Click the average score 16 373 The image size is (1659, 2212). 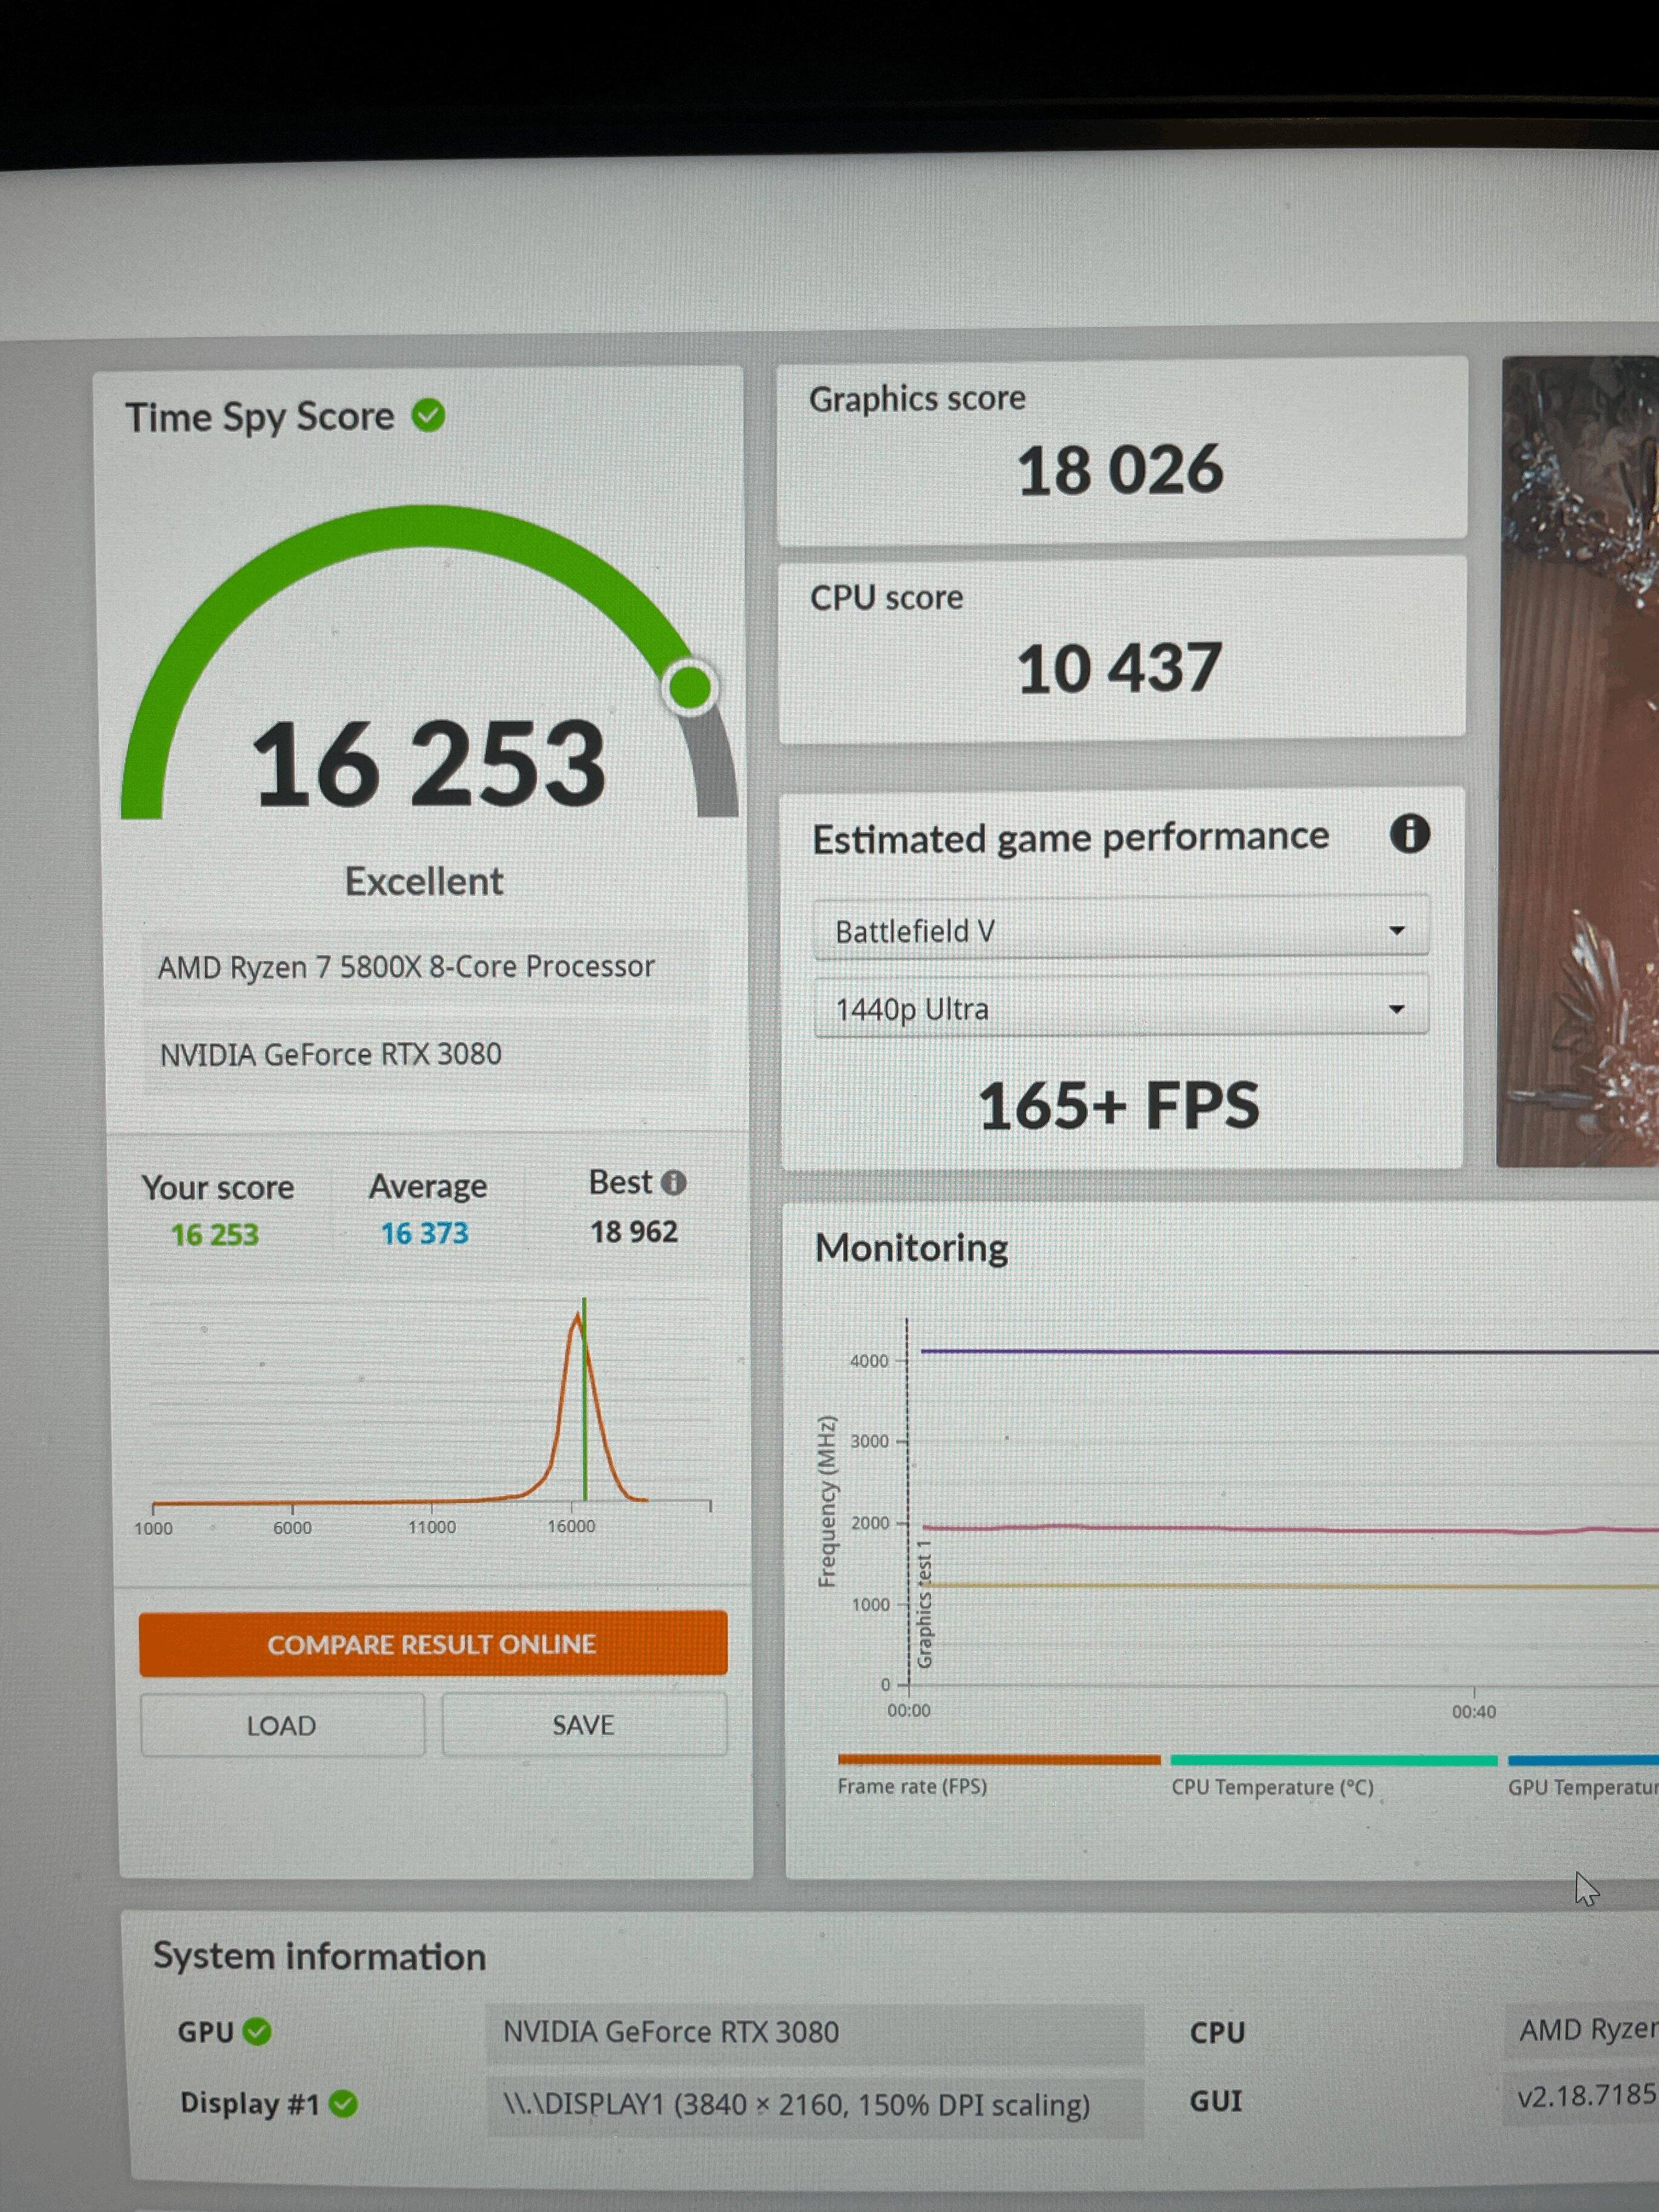pyautogui.click(x=424, y=1233)
